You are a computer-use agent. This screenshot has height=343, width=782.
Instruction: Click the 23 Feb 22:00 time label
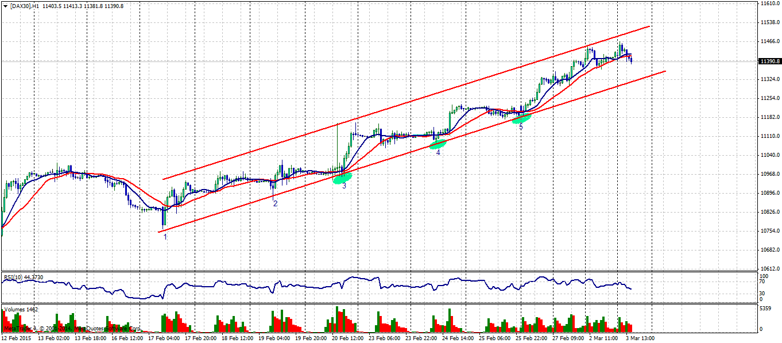tap(421, 339)
